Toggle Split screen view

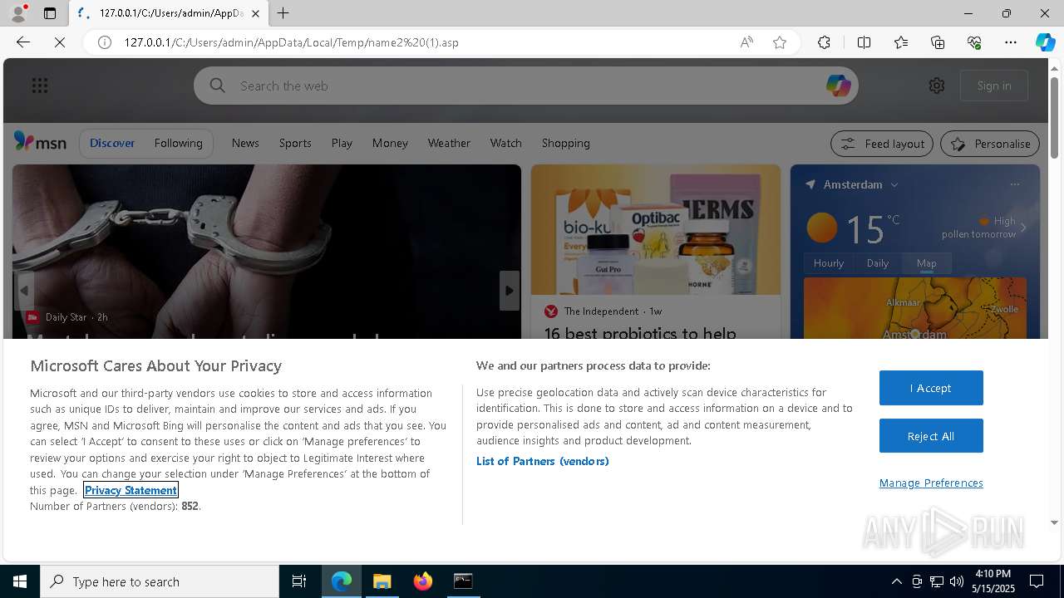(x=864, y=42)
